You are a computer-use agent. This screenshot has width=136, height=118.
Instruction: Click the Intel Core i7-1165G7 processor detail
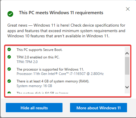coord(60,74)
